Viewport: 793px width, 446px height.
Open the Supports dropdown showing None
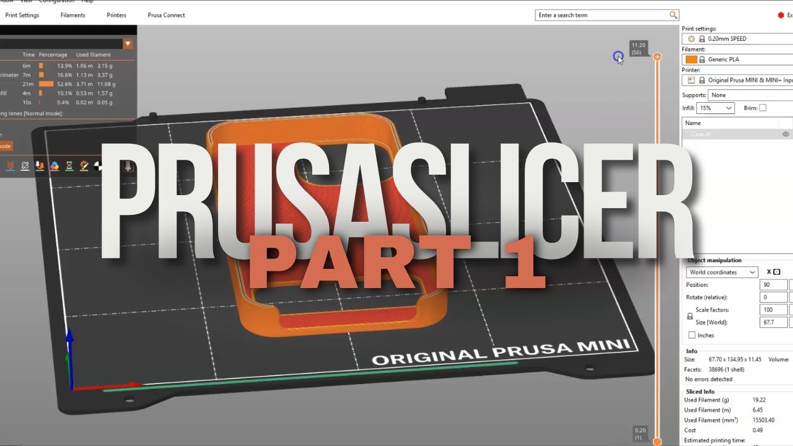(751, 95)
